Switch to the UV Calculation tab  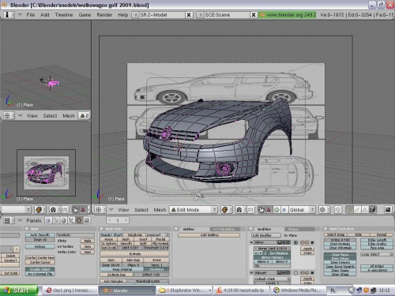225,229
